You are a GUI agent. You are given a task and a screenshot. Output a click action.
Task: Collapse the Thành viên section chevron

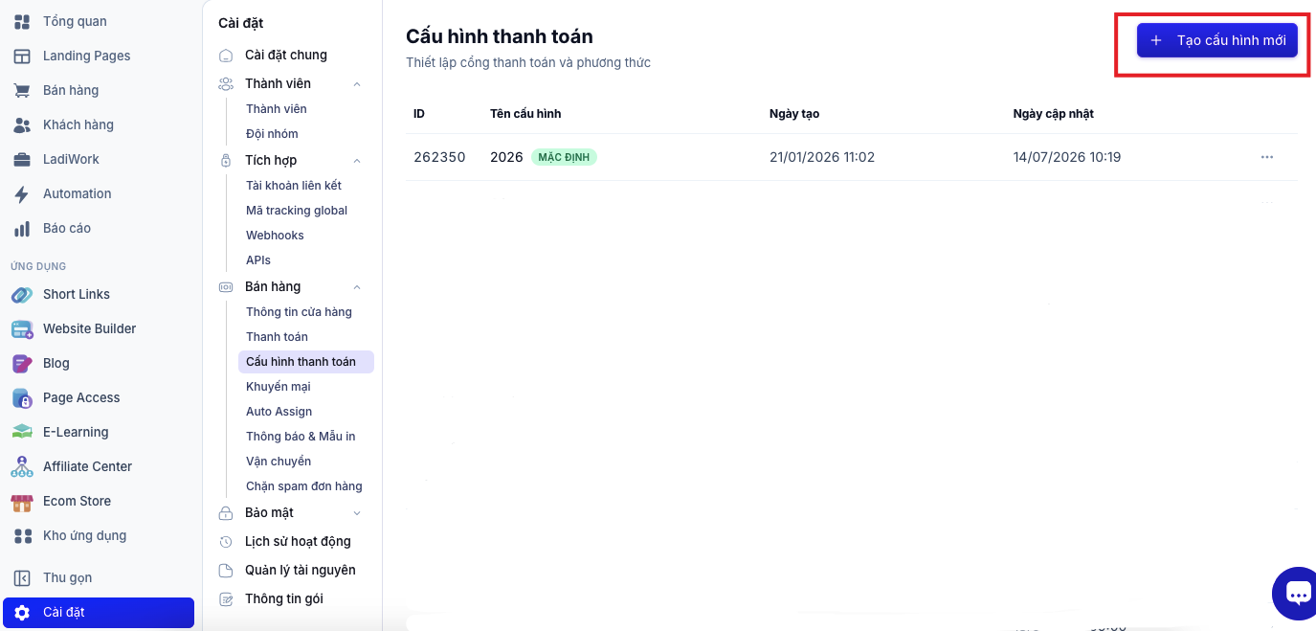pyautogui.click(x=357, y=84)
